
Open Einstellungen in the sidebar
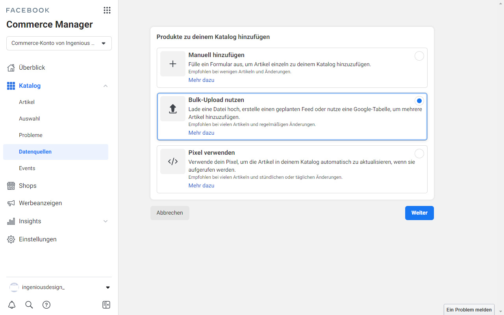38,239
